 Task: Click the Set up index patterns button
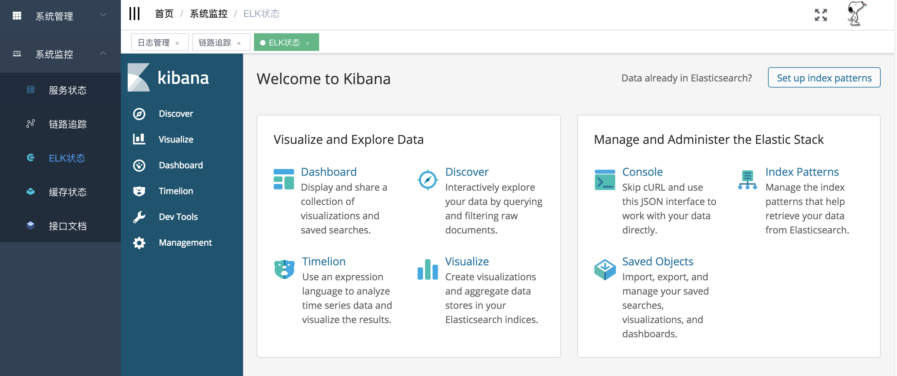824,78
